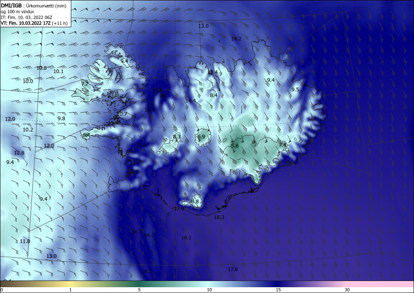Click the 30 tick on the color scale
Viewport: 414px width, 293px height.
(x=347, y=290)
